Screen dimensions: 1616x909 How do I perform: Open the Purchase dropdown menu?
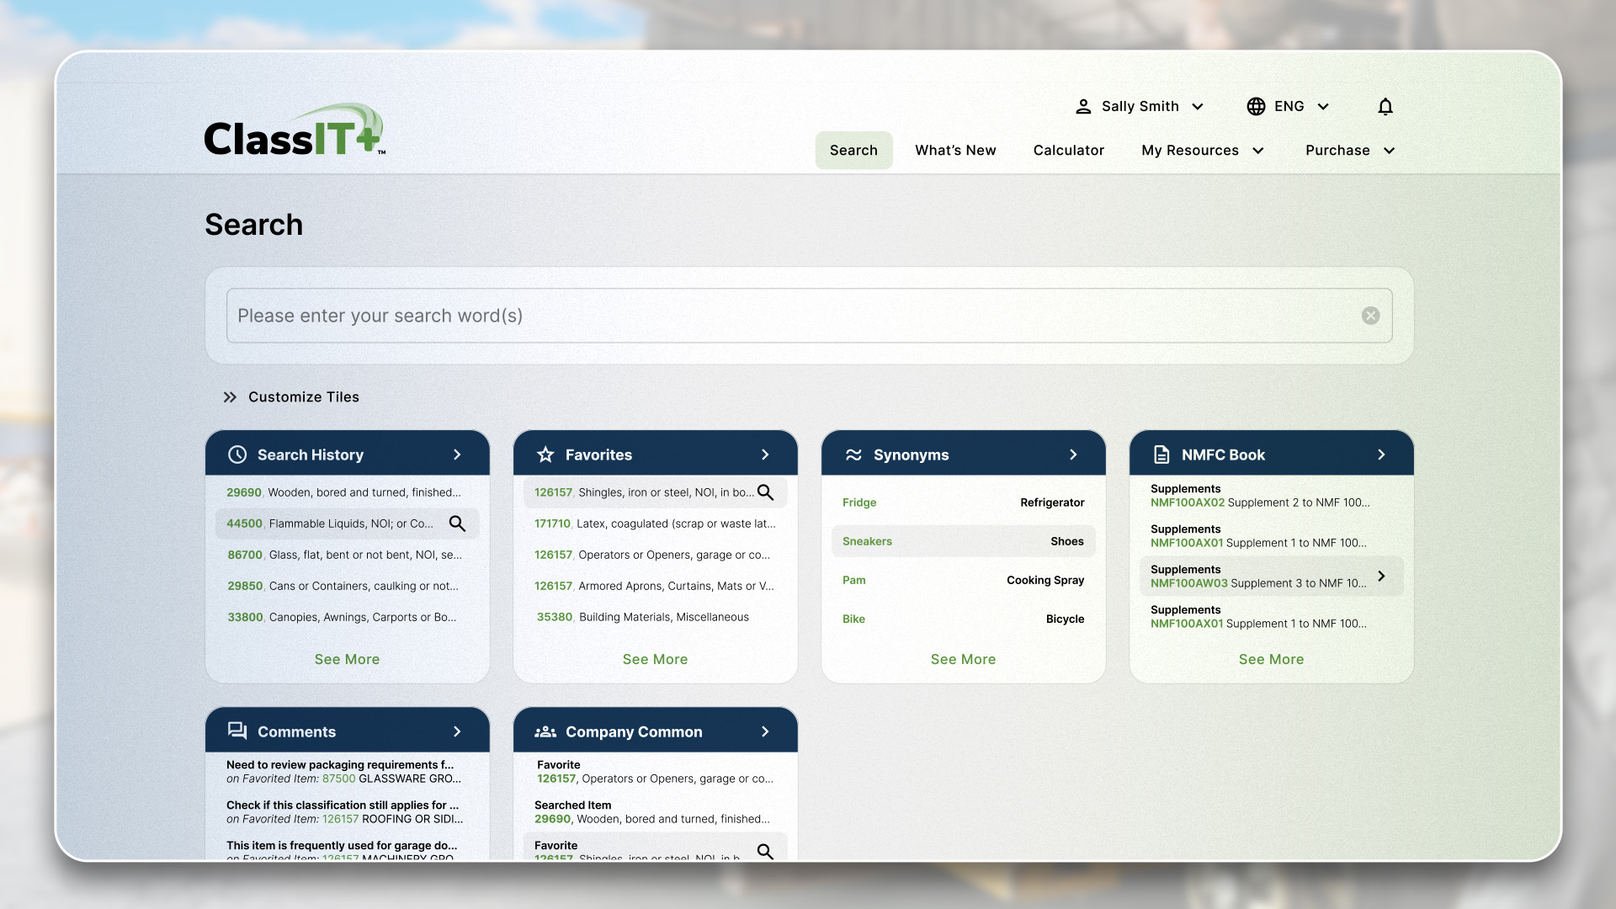coord(1350,151)
